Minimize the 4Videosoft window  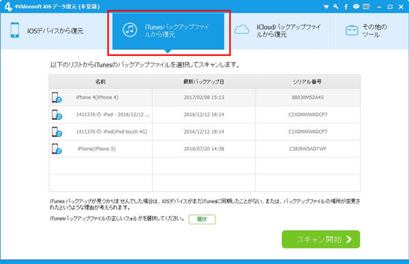379,7
